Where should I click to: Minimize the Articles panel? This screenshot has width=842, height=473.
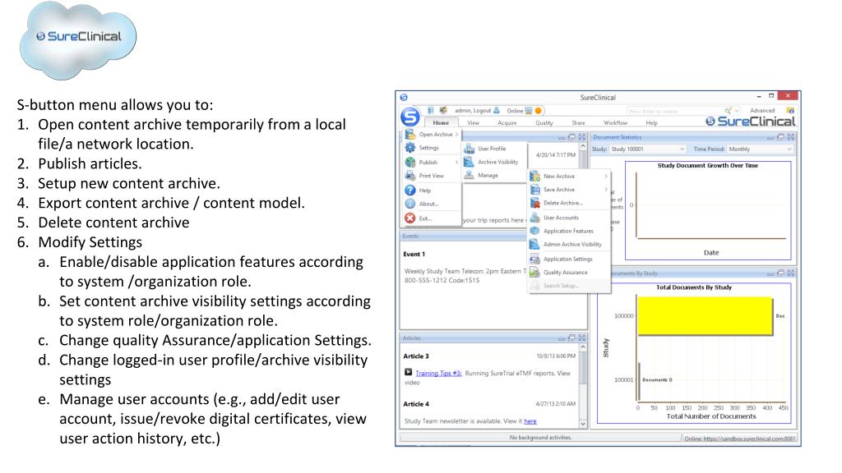561,338
